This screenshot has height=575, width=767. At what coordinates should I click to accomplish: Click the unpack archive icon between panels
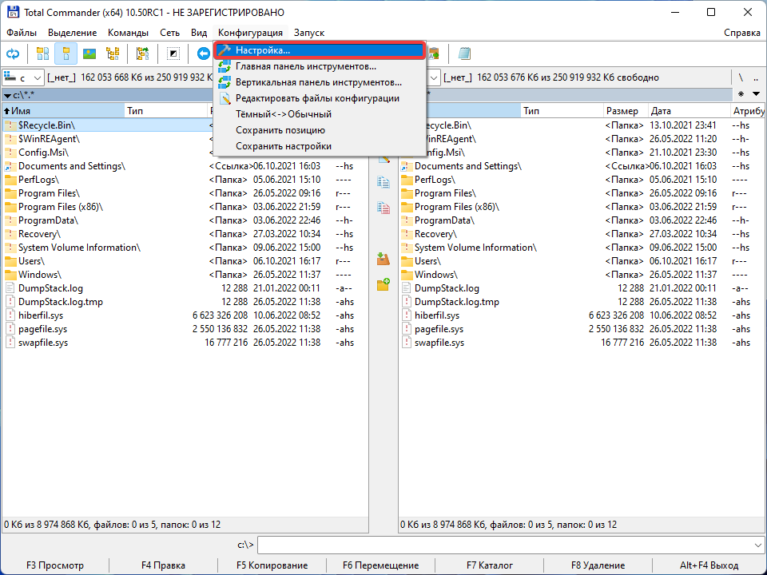pos(383,257)
